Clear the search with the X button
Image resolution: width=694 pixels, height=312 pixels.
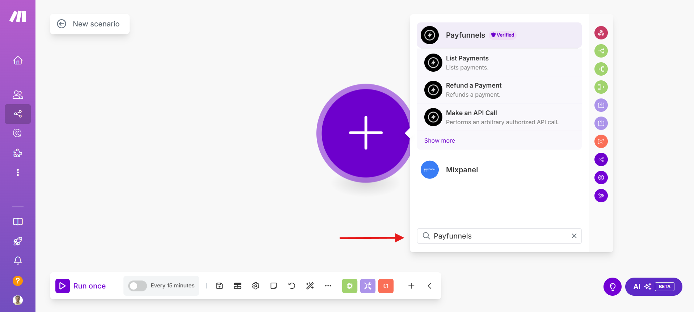574,236
